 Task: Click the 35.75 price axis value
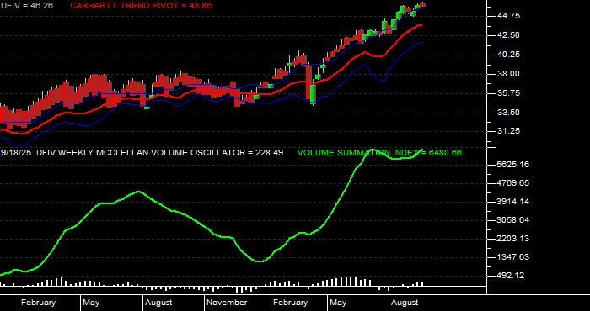[x=508, y=93]
